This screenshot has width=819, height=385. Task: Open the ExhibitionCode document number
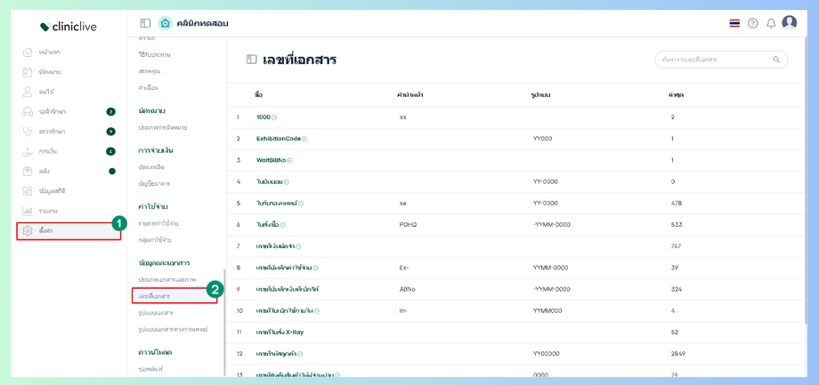click(x=279, y=139)
